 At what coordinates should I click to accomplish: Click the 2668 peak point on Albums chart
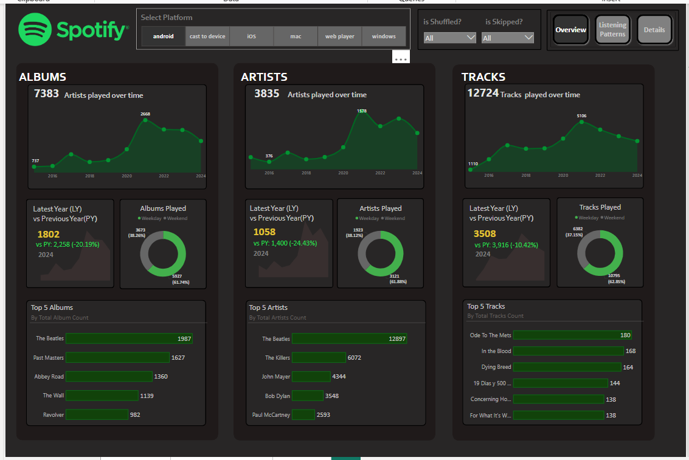pyautogui.click(x=145, y=120)
